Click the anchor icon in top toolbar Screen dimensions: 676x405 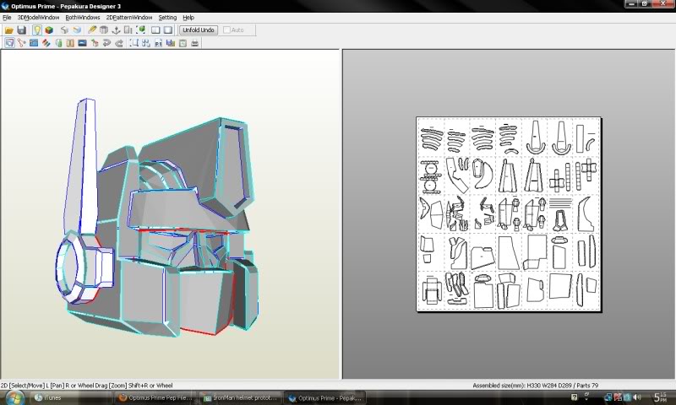pos(116,30)
